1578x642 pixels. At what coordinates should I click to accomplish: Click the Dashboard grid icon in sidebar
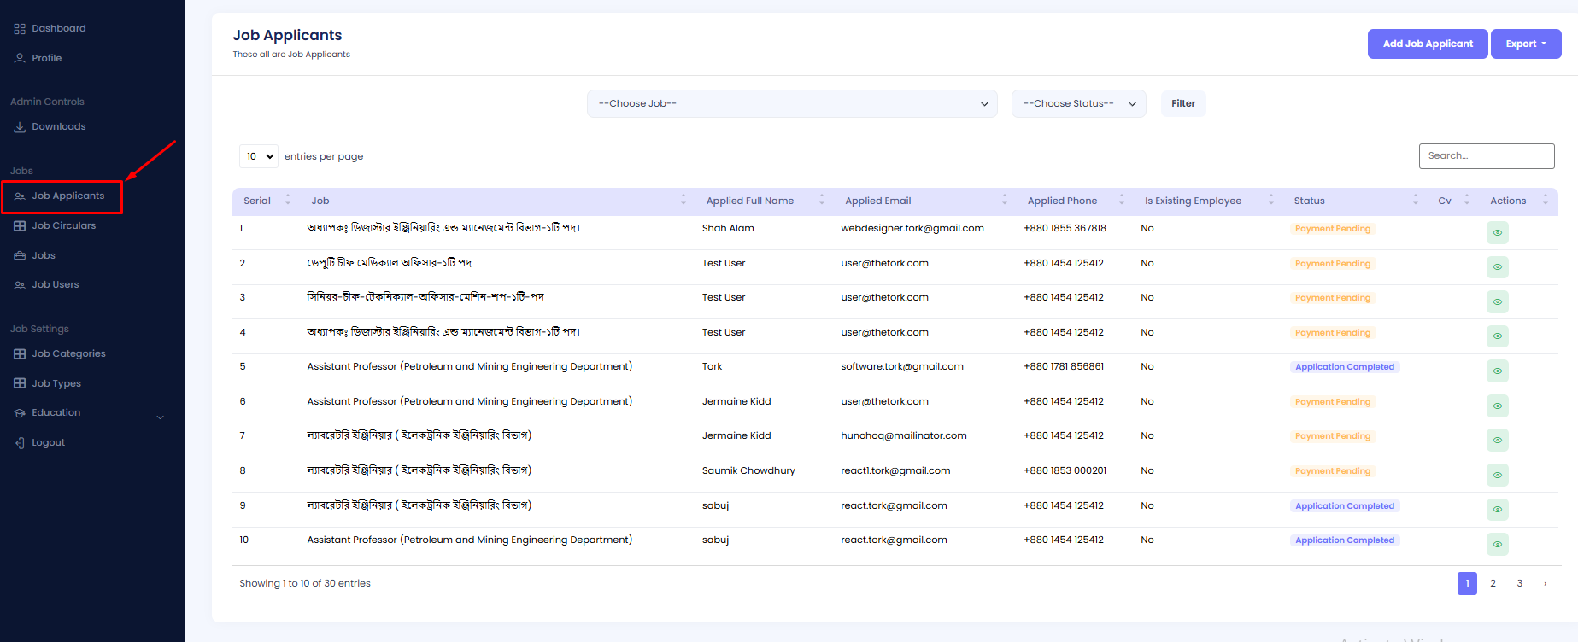coord(20,29)
